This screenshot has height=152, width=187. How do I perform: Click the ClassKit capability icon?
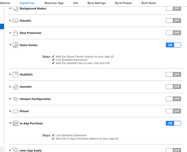pyautogui.click(x=15, y=21)
